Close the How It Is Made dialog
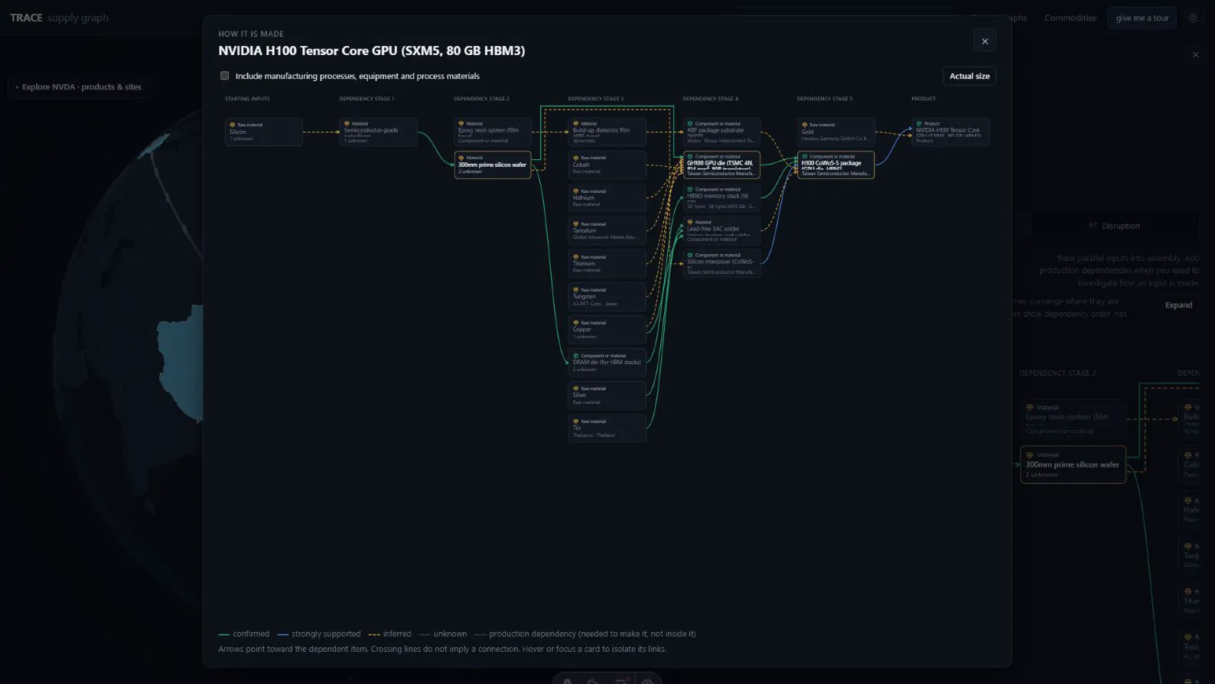The width and height of the screenshot is (1215, 684). 985,41
